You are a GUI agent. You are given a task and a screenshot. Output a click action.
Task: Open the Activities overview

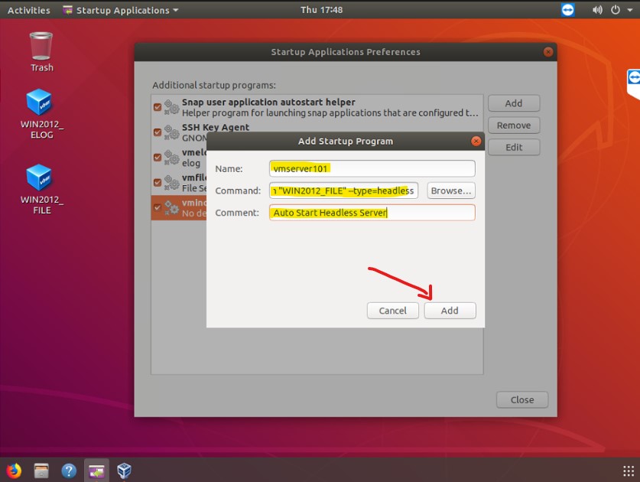pos(28,10)
